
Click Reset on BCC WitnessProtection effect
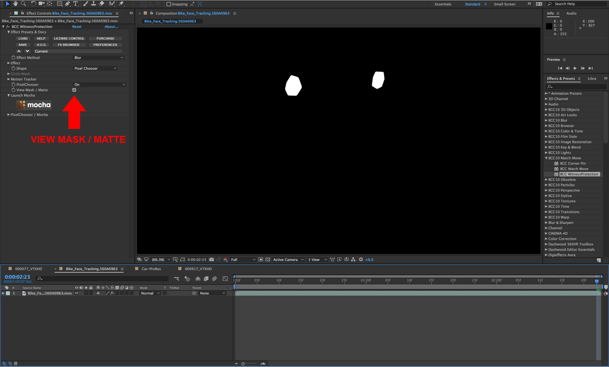[77, 27]
